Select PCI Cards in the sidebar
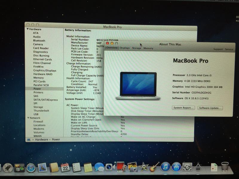The image size is (239, 179). pyautogui.click(x=39, y=81)
